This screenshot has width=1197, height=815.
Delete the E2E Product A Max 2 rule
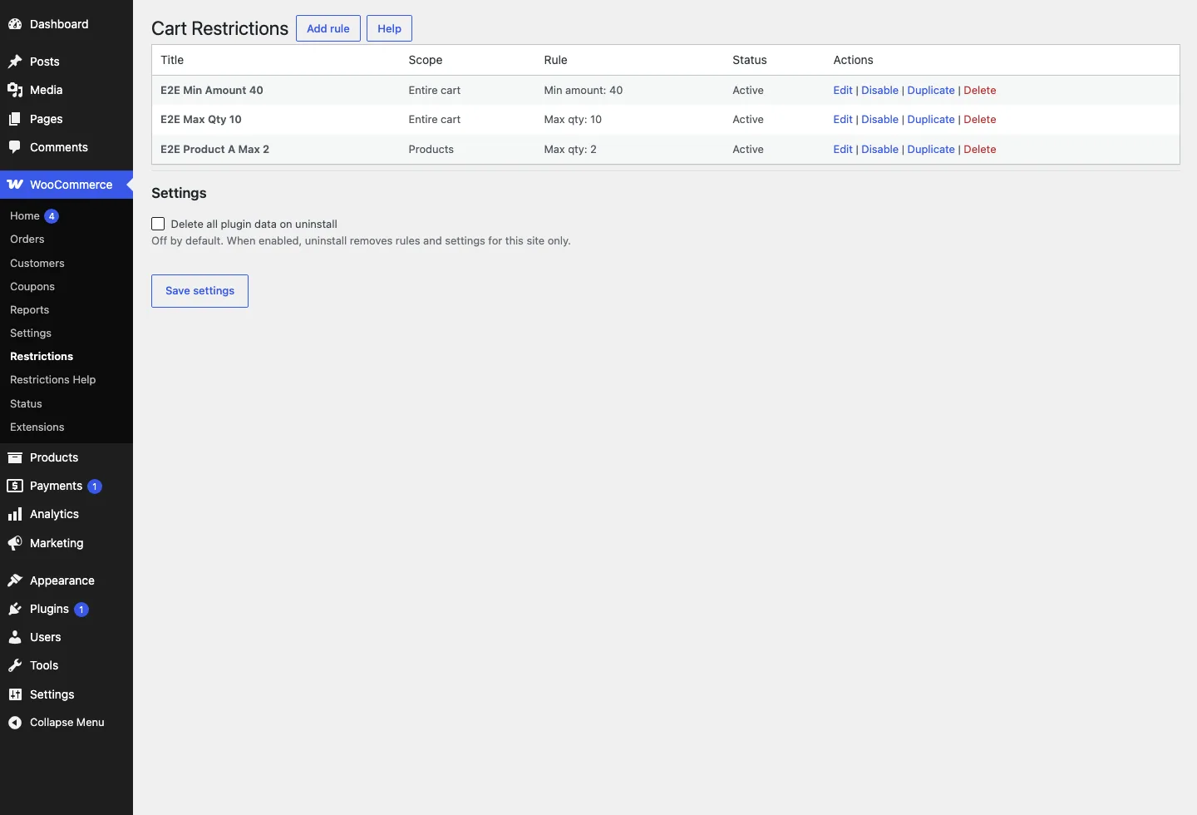tap(980, 149)
